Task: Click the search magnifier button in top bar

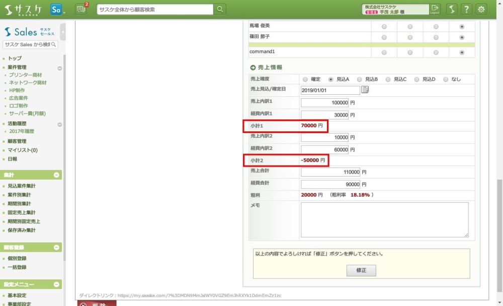Action: (x=220, y=9)
